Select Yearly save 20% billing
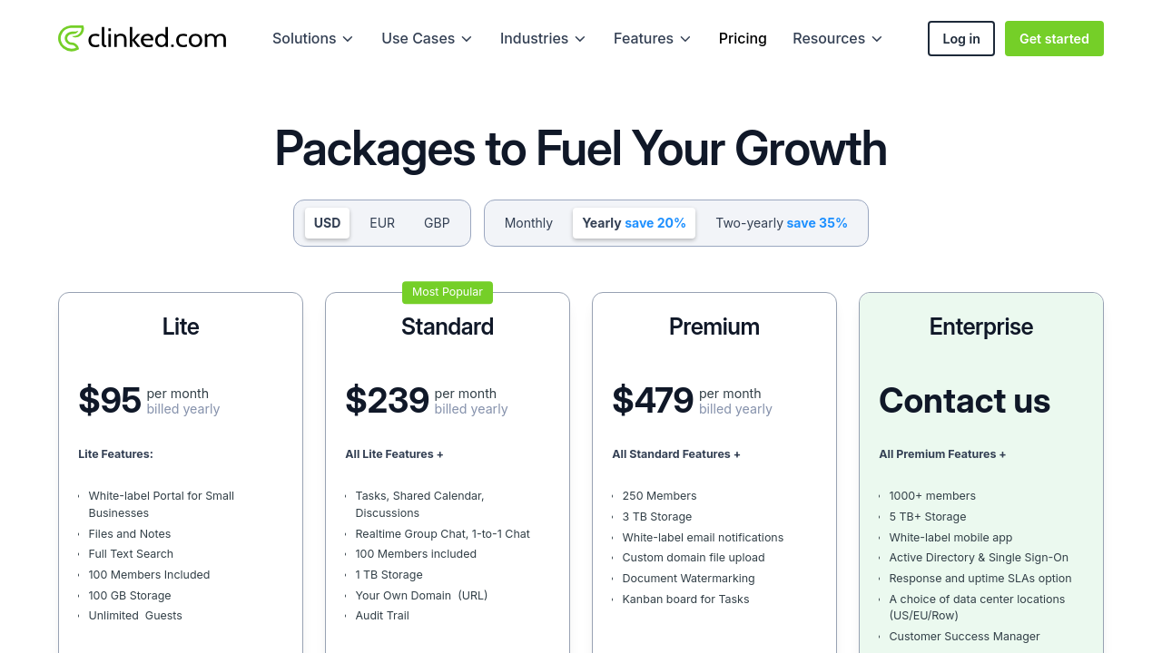1162x653 pixels. click(634, 223)
